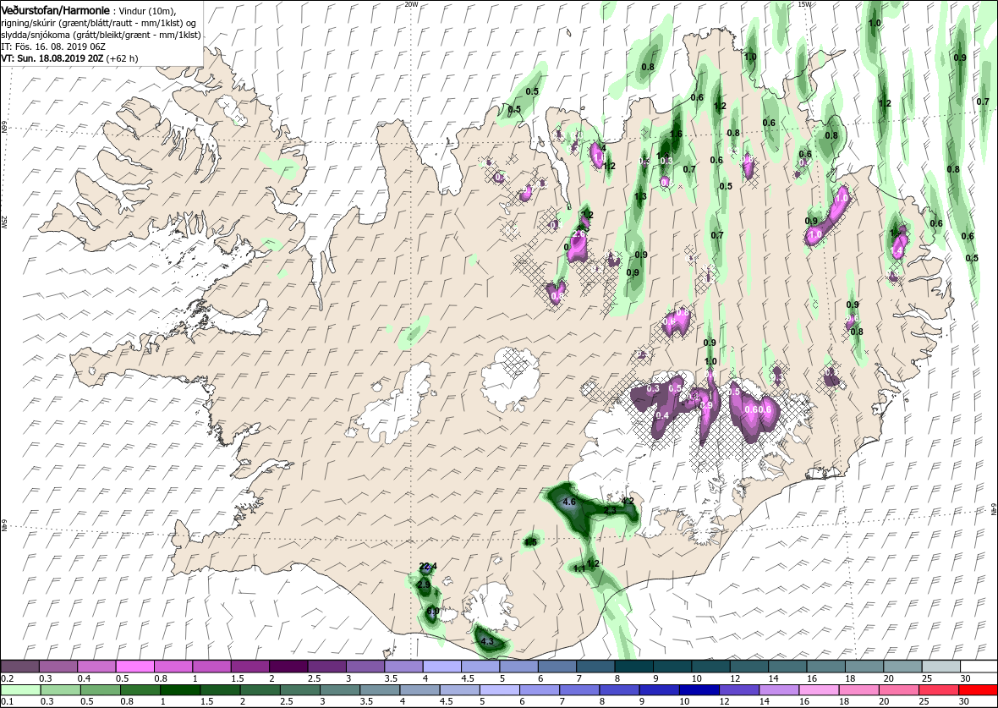The height and width of the screenshot is (708, 998).
Task: Click the 0.4 snowfall value on the glacier
Action: 662,415
